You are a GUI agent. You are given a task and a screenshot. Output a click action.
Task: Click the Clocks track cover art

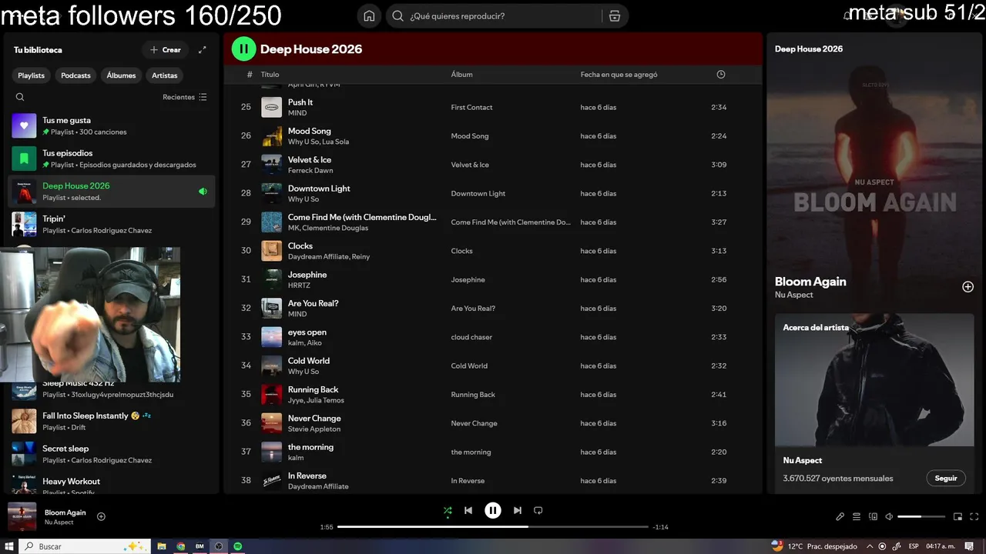[x=272, y=251]
